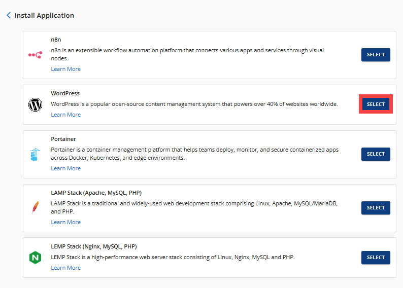Image resolution: width=403 pixels, height=288 pixels.
Task: Open Learn More link for LAMP Stack
Action: pyautogui.click(x=66, y=222)
